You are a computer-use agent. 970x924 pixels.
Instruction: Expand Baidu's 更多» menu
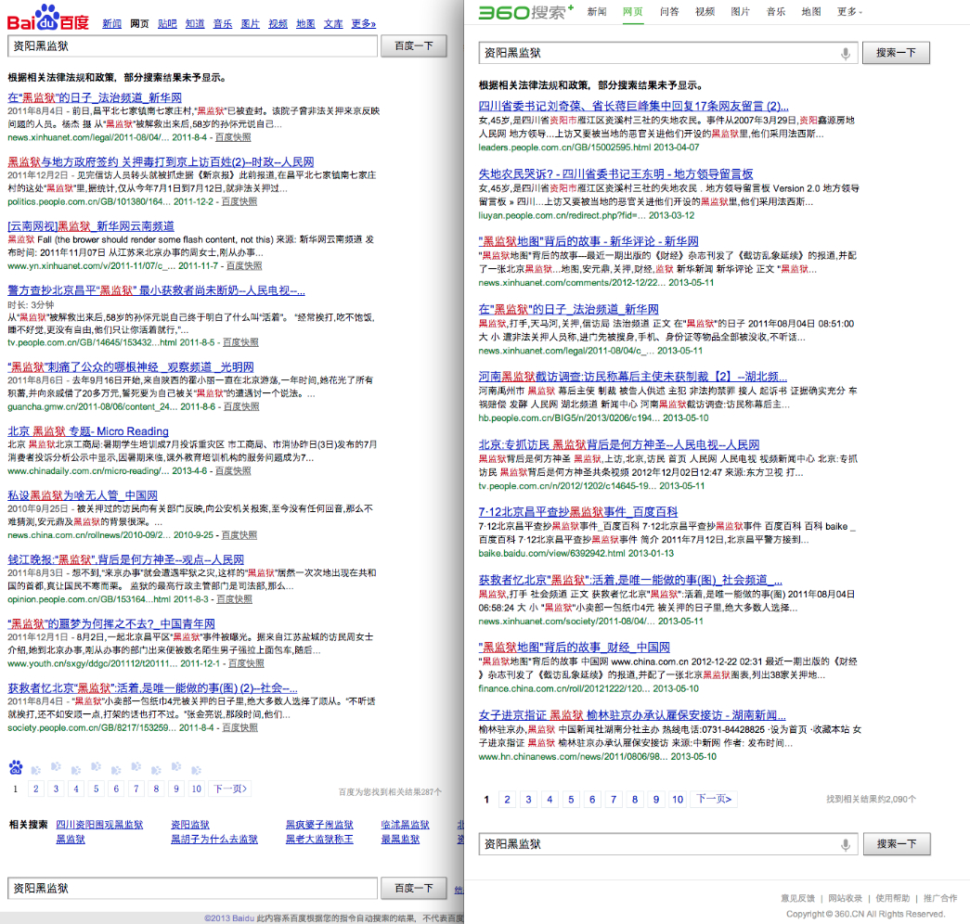(x=363, y=23)
